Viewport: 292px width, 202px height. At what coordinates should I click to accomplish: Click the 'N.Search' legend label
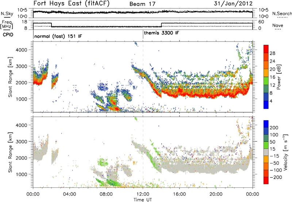282,13
